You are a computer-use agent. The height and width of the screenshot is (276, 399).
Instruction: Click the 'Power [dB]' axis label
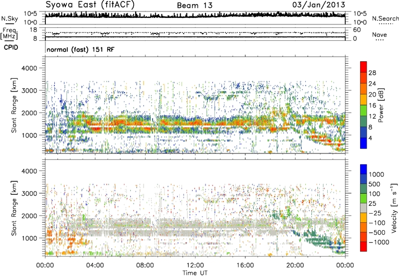381,105
